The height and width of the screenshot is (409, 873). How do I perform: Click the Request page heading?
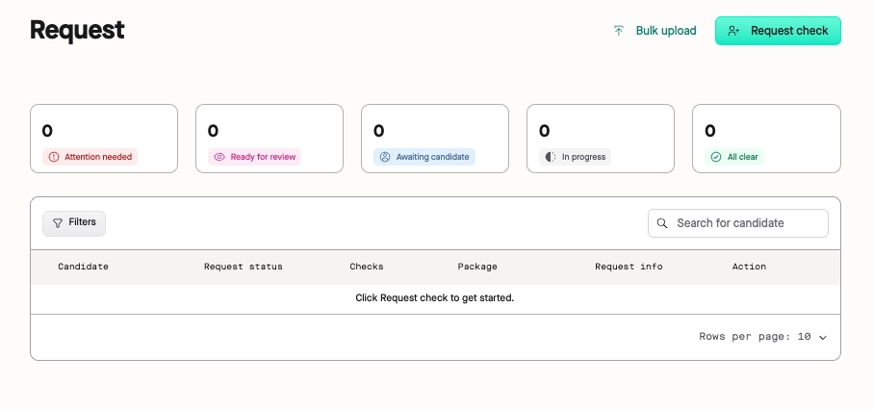pos(77,30)
